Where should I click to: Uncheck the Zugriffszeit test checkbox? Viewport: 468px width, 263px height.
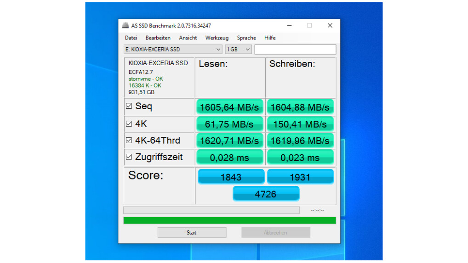coord(129,157)
